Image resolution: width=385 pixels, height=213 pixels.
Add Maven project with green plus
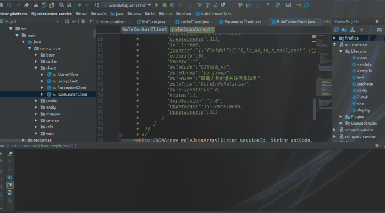(x=362, y=30)
